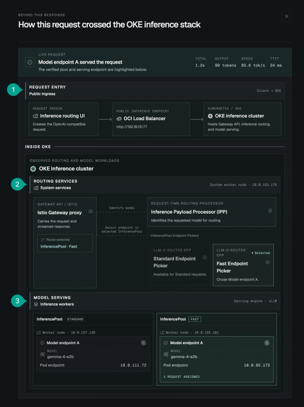Screen dimensions: 304x407
Task: Click the Standard Endpoint Picker title
Action: pos(174,262)
